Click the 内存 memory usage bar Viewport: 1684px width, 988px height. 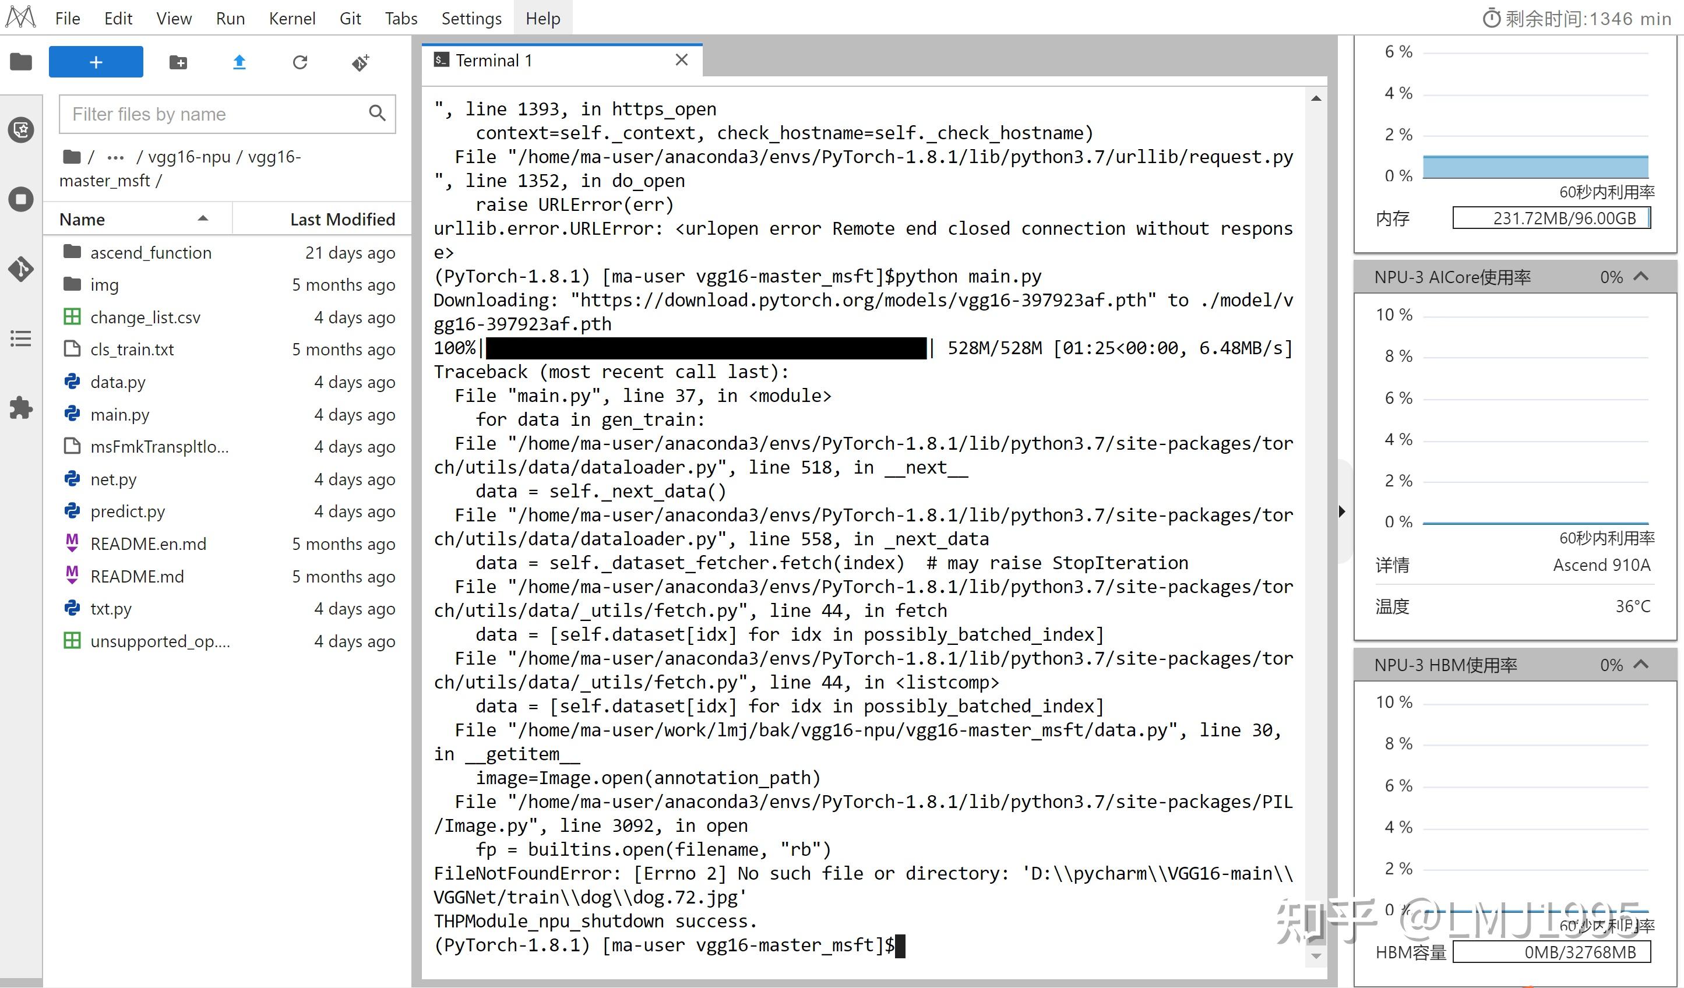pyautogui.click(x=1552, y=217)
